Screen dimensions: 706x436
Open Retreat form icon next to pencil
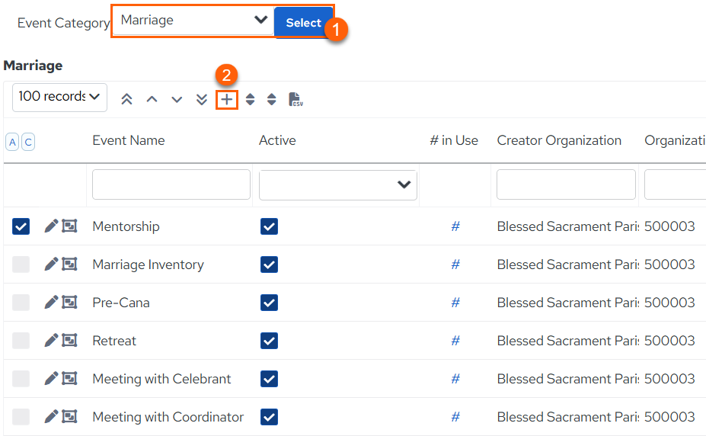[69, 340]
